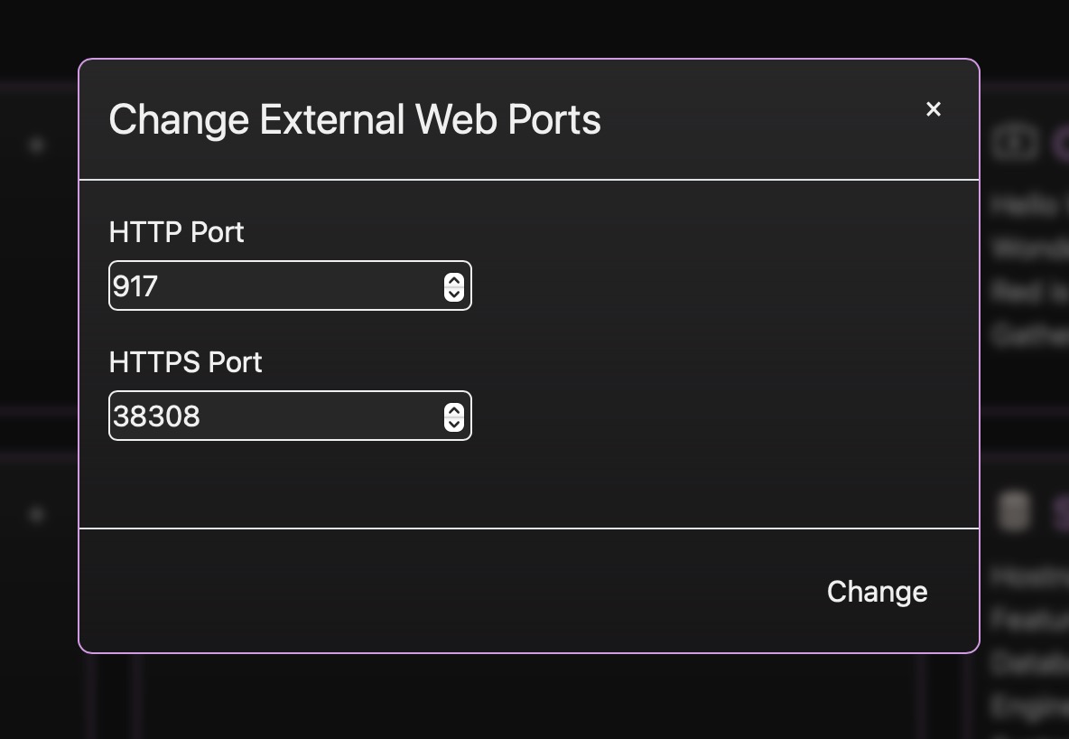The height and width of the screenshot is (739, 1069).
Task: Increase the HTTP Port value by one
Action: tap(454, 280)
